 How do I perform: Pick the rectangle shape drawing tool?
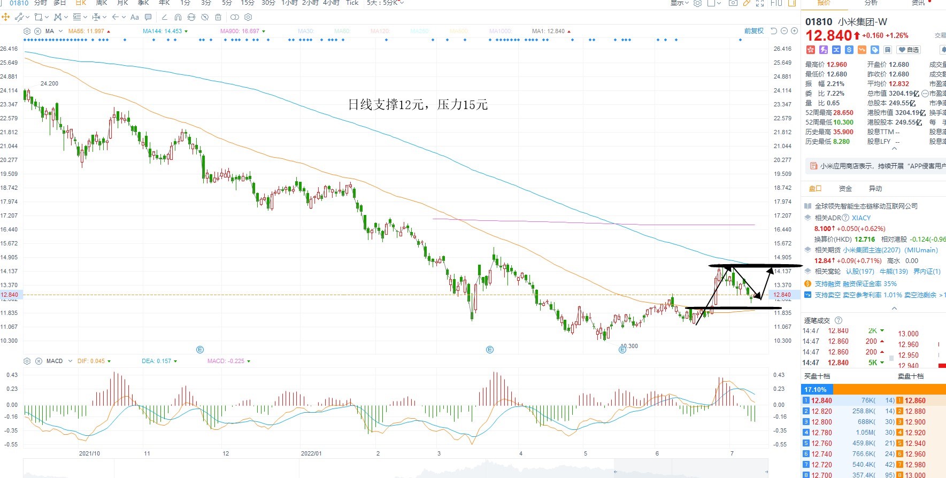point(39,17)
